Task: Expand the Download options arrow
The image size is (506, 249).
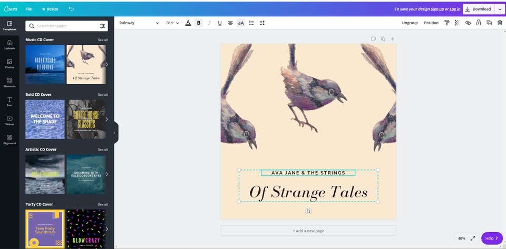Action: [x=500, y=9]
